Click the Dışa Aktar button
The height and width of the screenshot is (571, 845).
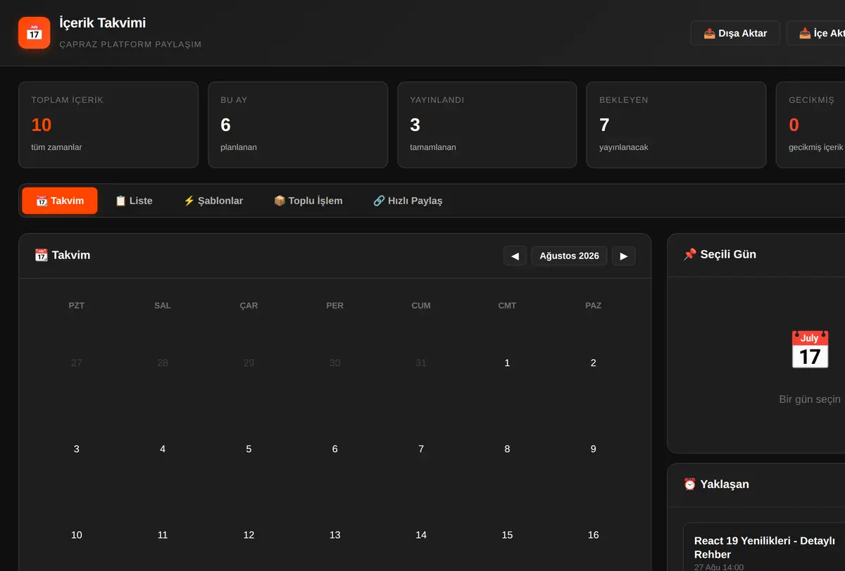click(x=735, y=33)
